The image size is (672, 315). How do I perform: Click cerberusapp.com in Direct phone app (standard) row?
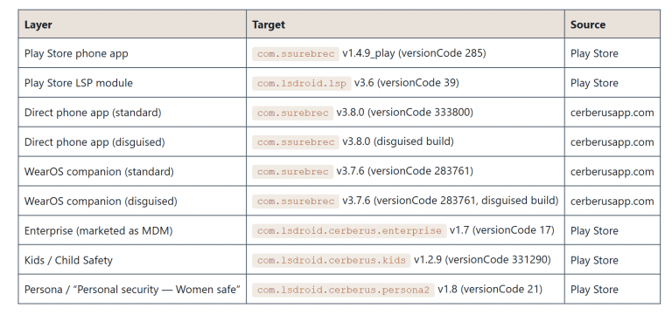[x=612, y=113]
